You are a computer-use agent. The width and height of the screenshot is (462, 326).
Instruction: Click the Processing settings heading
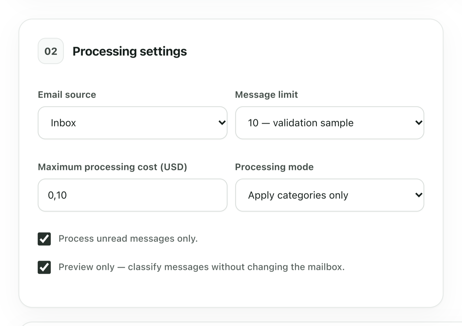point(130,51)
